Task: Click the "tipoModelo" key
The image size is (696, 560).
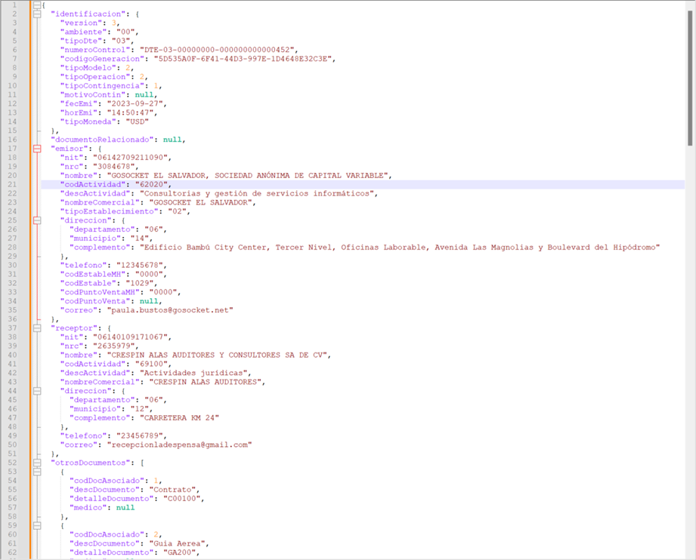Action: point(88,68)
